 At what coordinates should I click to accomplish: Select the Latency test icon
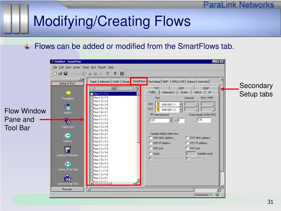point(68,135)
